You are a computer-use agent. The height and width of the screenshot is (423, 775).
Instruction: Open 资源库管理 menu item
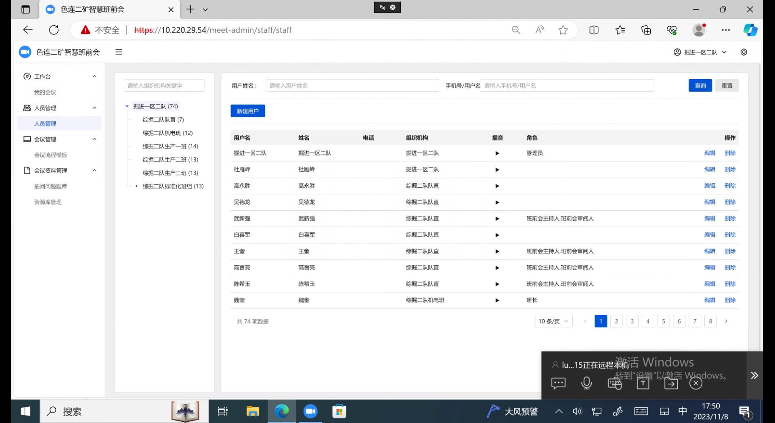pyautogui.click(x=48, y=202)
